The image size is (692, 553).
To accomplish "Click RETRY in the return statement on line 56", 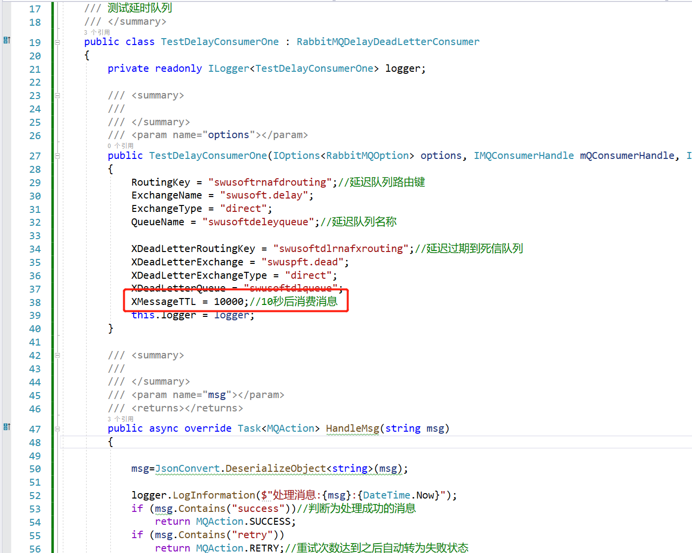I will tap(264, 548).
